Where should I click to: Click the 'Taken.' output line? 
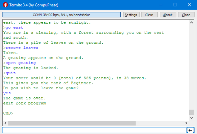click(x=10, y=53)
